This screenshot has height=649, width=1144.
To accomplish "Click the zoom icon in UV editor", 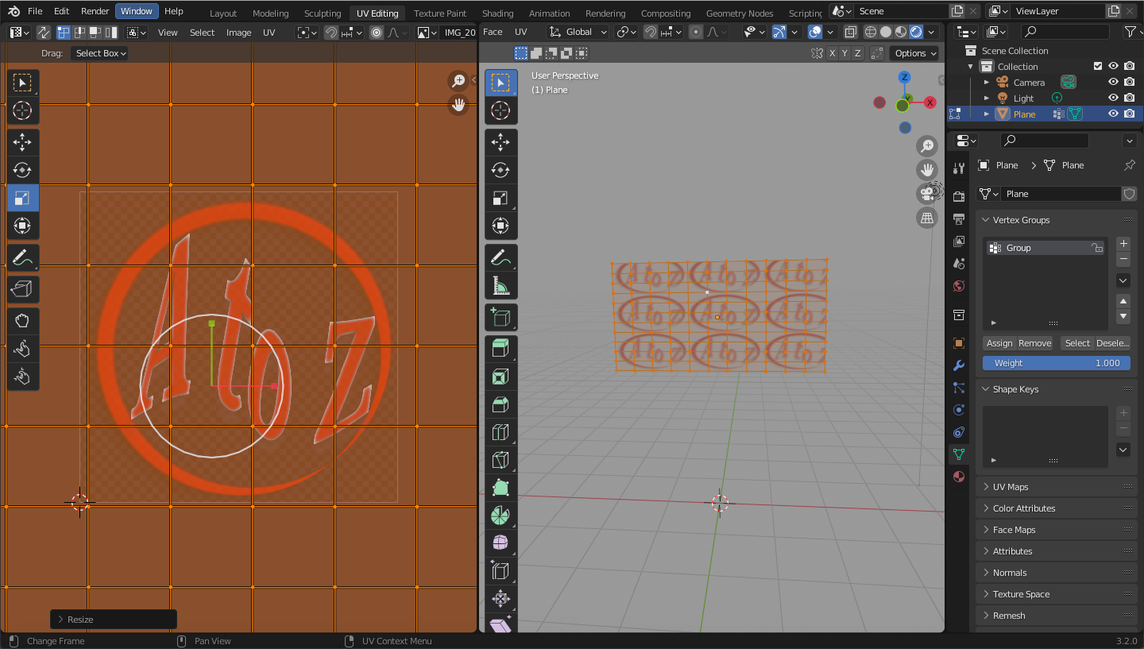I will click(x=458, y=80).
